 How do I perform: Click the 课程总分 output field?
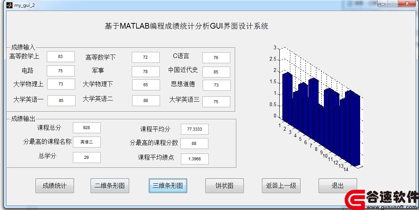pos(86,128)
